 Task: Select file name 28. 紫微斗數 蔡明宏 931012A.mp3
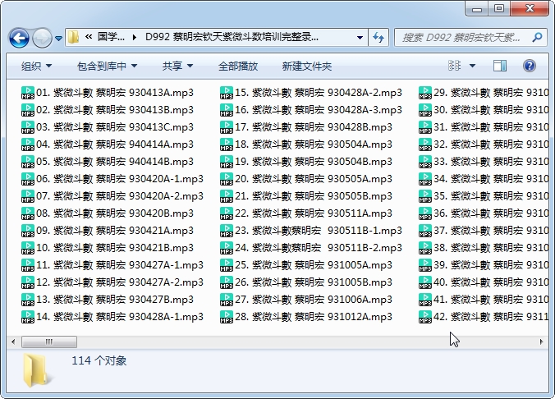point(314,317)
